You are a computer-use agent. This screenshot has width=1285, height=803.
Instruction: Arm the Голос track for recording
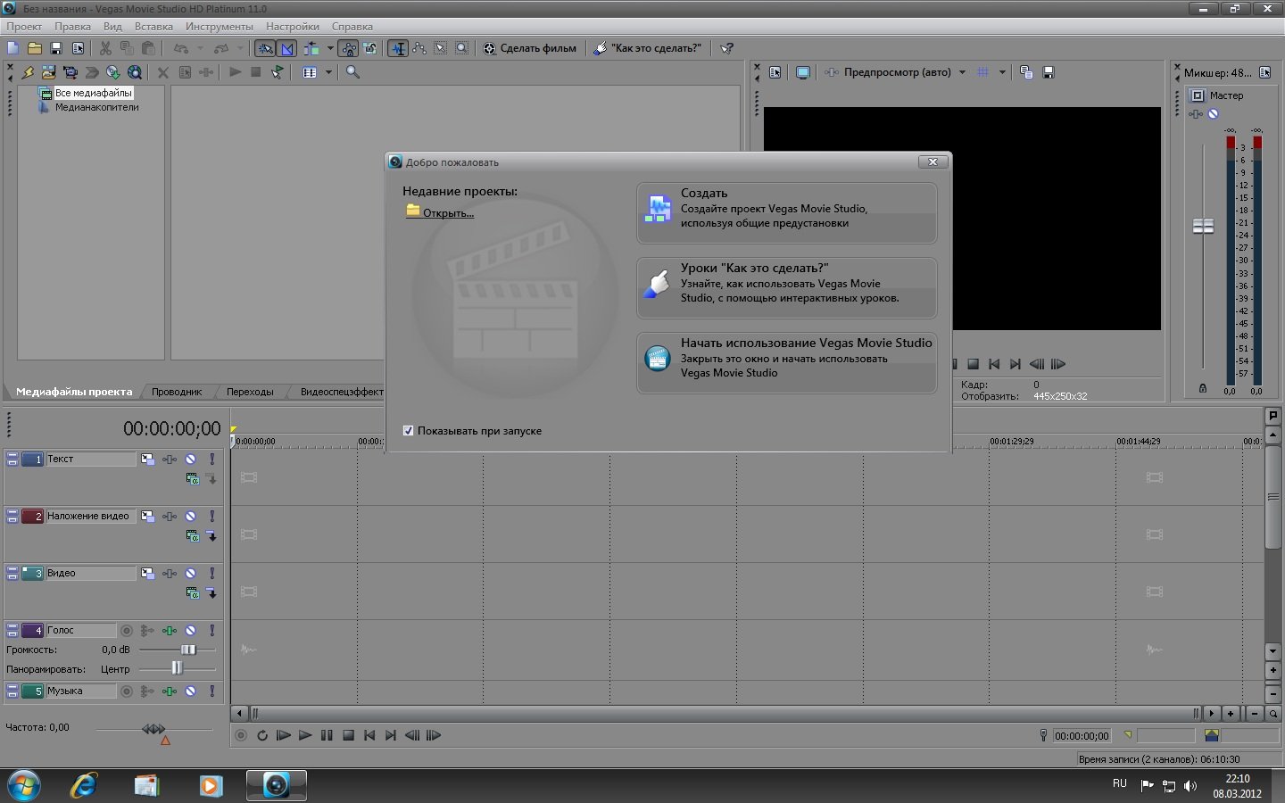tap(127, 631)
